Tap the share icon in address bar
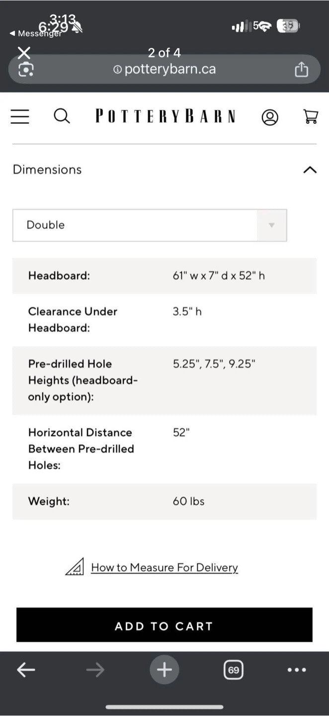The image size is (329, 716). (x=301, y=69)
